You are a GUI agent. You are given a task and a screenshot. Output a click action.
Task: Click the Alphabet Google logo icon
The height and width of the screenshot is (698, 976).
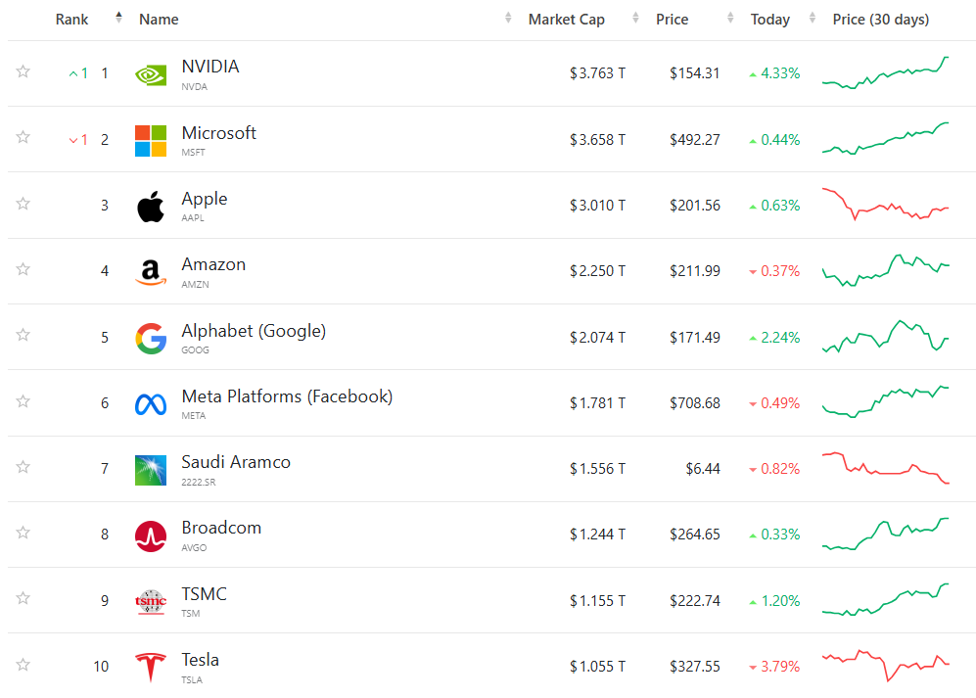(x=151, y=338)
